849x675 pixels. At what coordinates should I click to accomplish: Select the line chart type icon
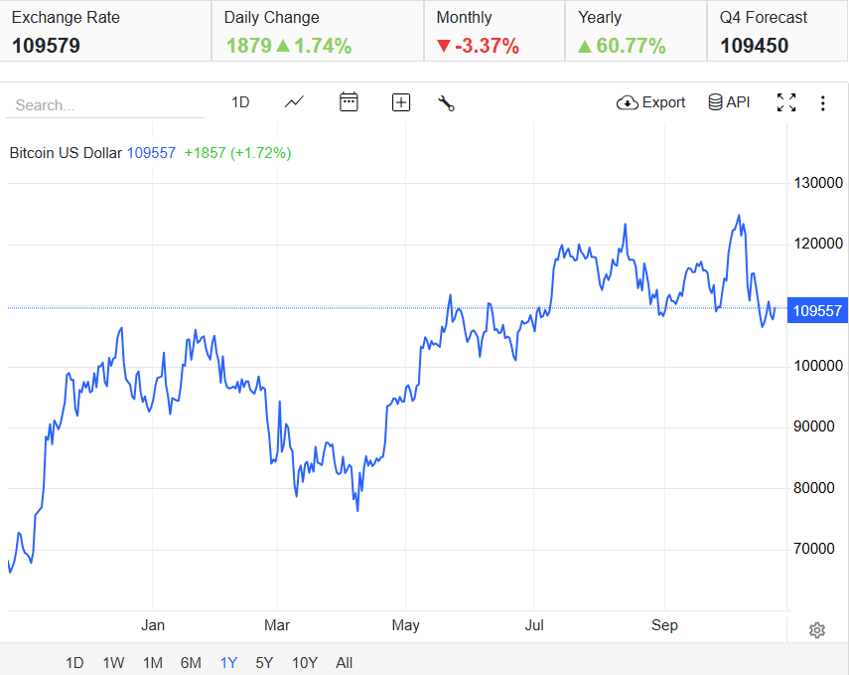tap(294, 102)
